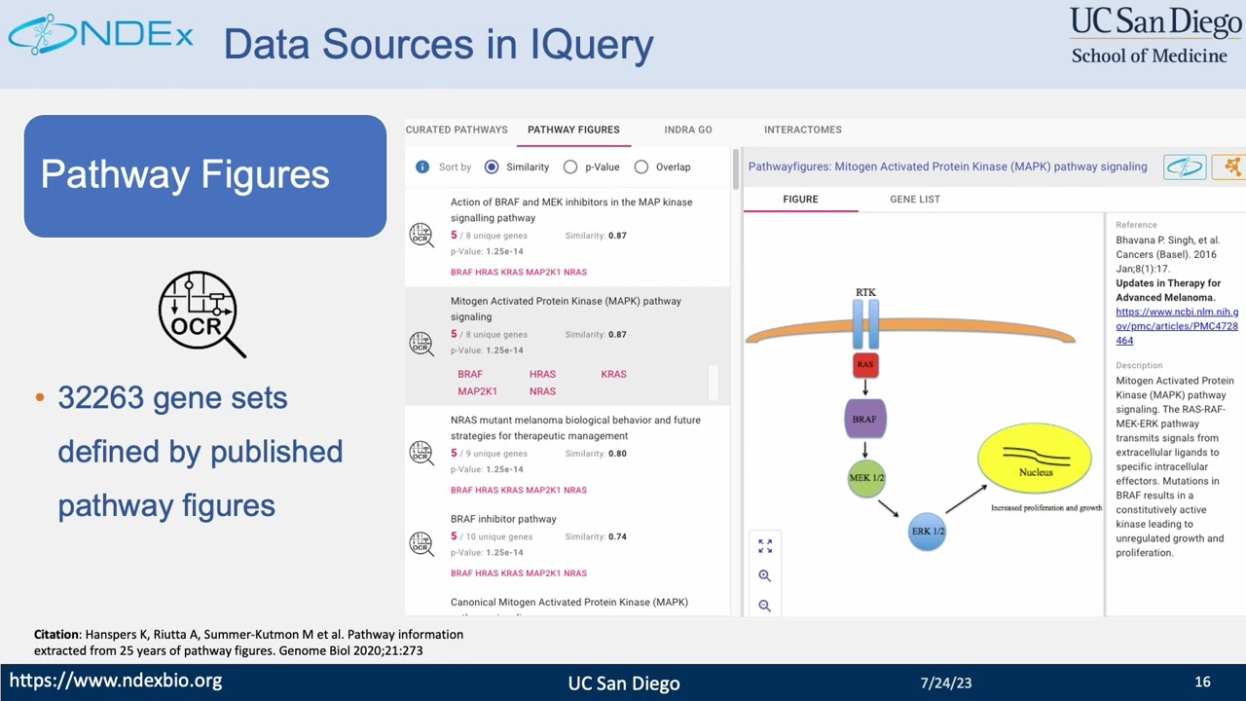The height and width of the screenshot is (701, 1246).
Task: Click the info icon beside Sort by
Action: coord(422,166)
